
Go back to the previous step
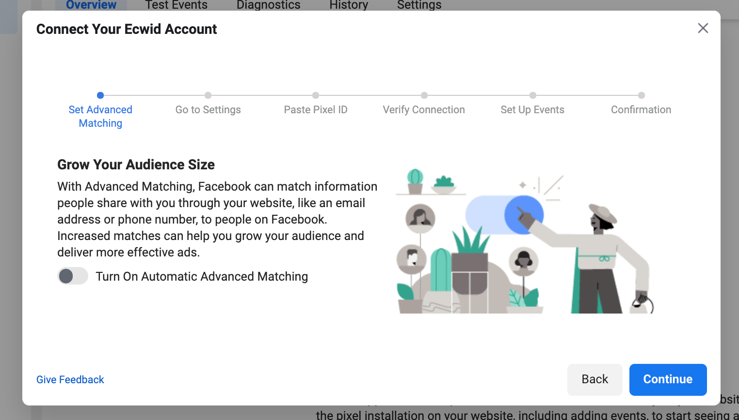coord(595,379)
